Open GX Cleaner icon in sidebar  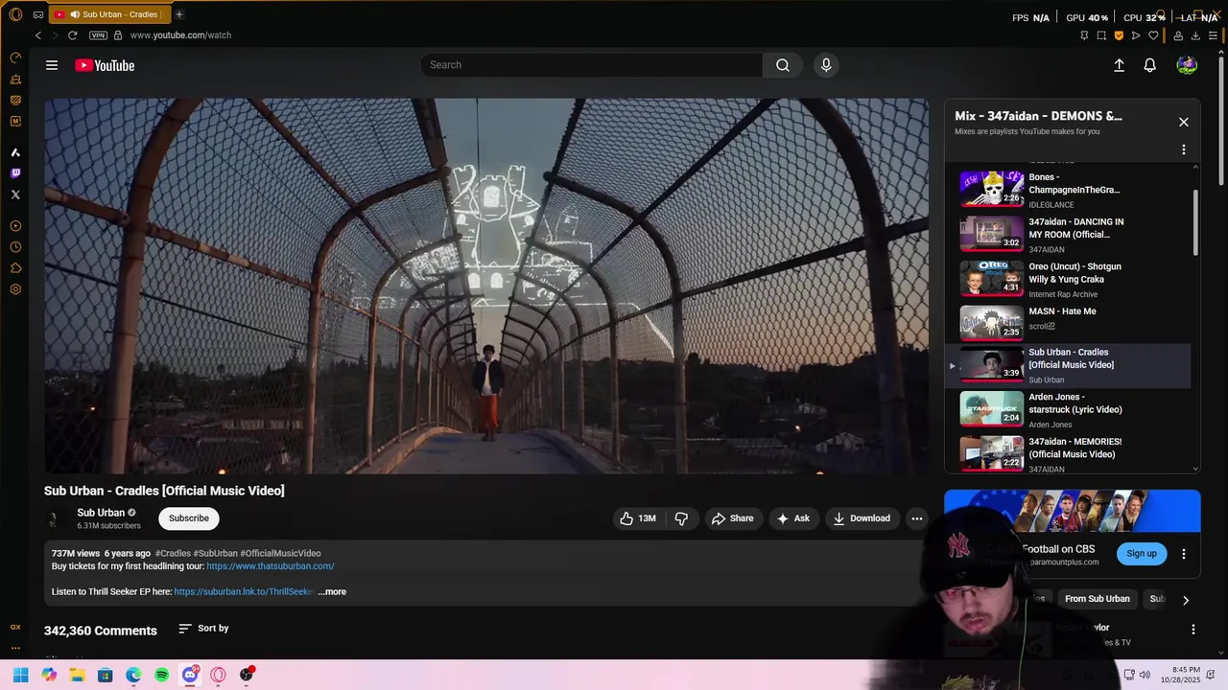click(15, 80)
